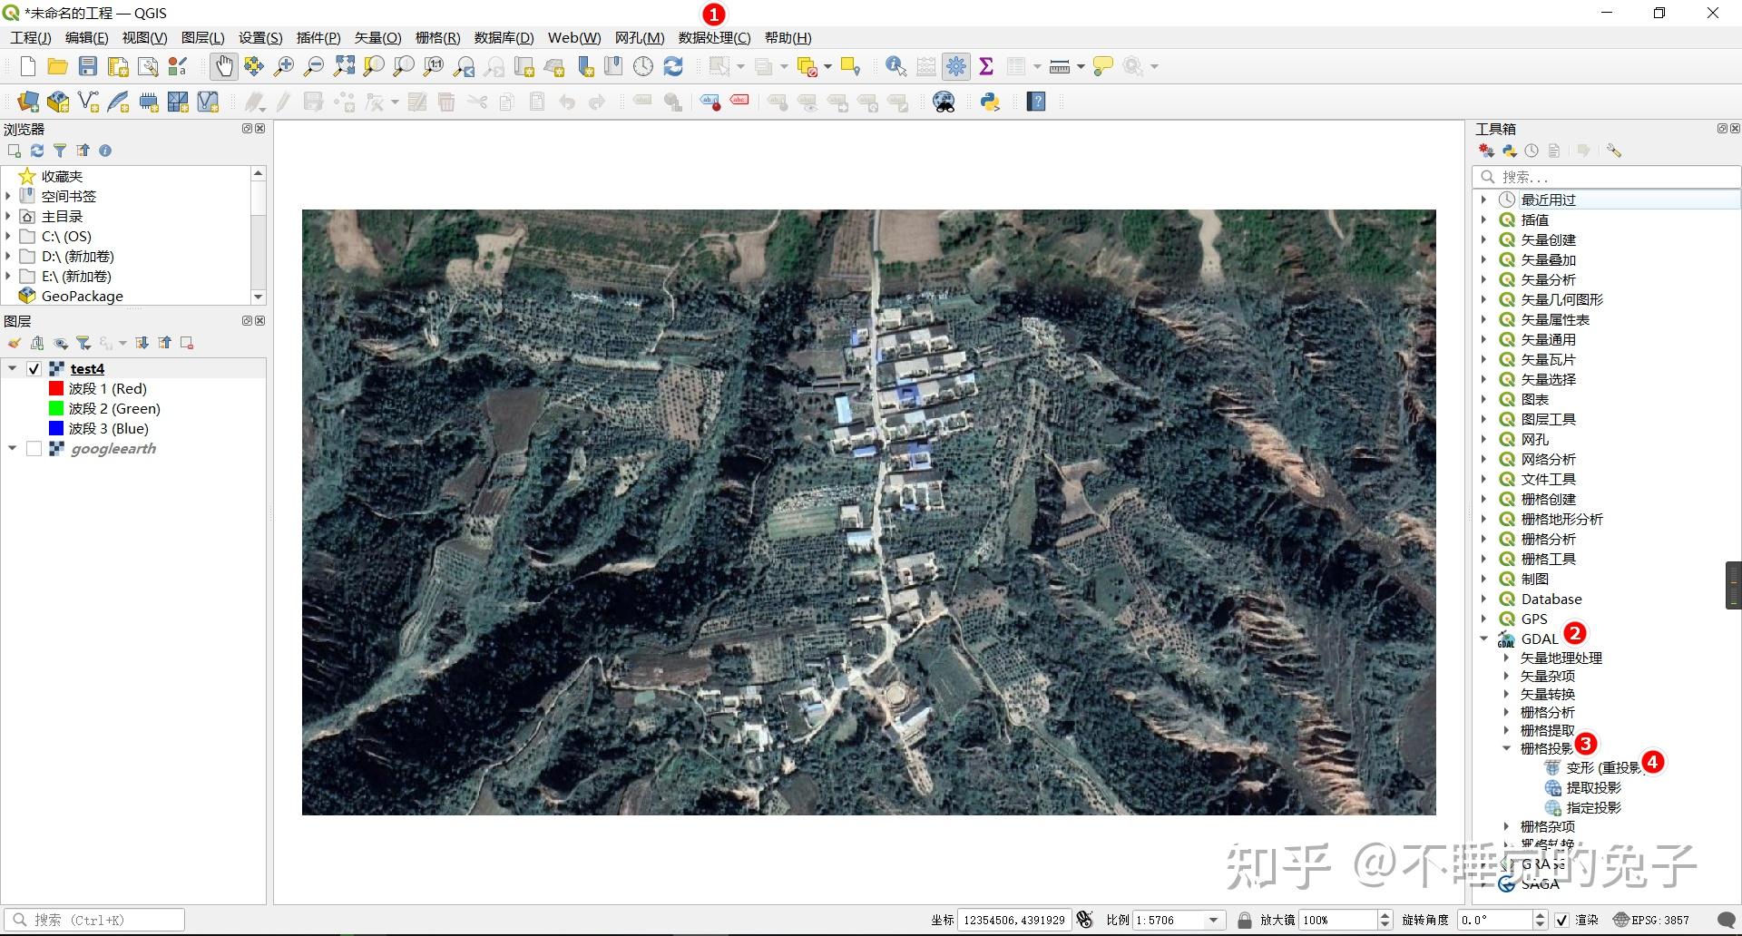
Task: Open the 比例 scale dropdown
Action: (x=1216, y=919)
